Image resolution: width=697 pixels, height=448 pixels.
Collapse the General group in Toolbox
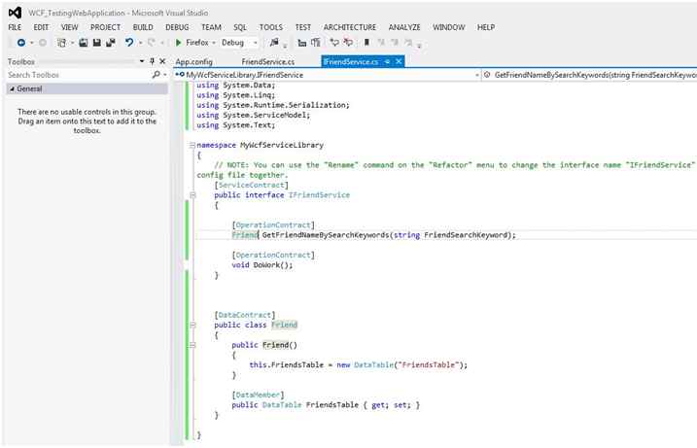tap(11, 88)
